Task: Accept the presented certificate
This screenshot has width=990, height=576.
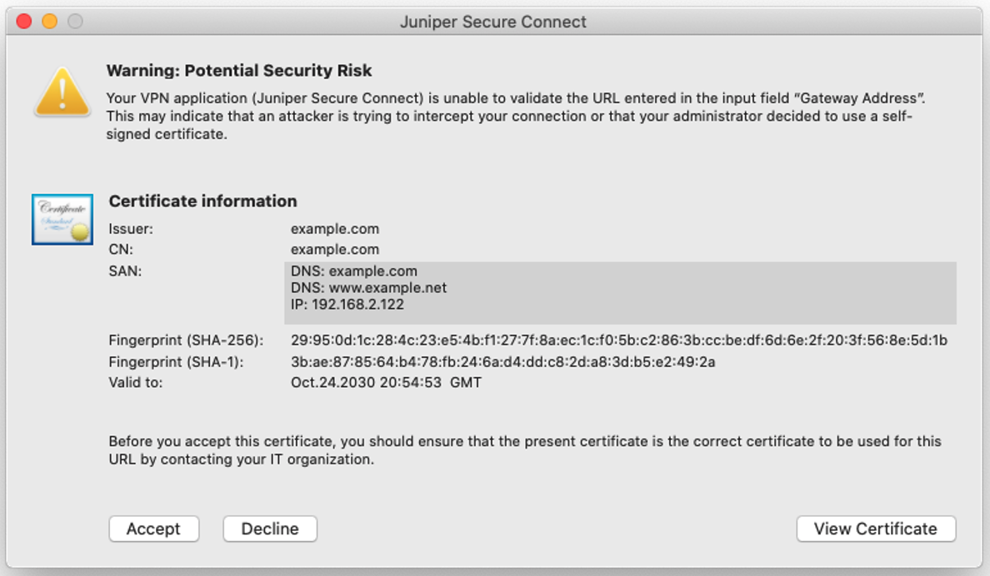Action: coord(153,529)
